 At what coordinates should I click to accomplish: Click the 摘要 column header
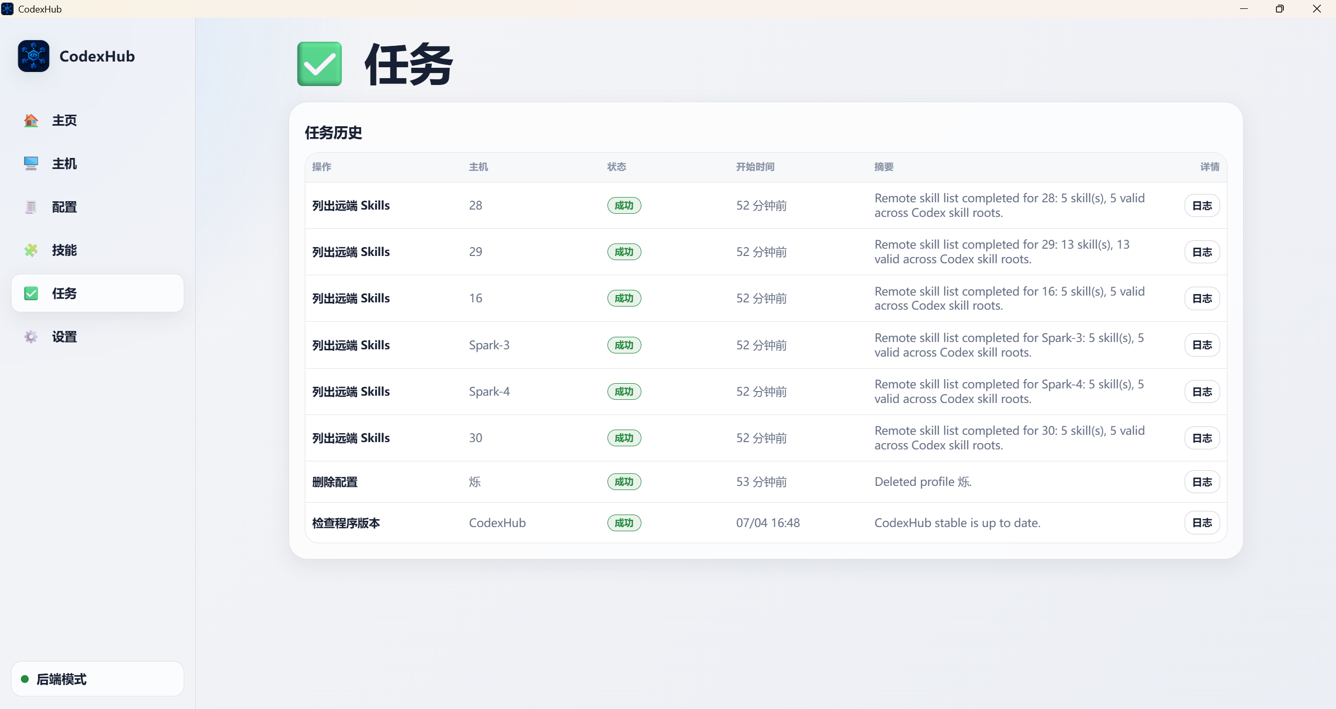click(x=884, y=167)
